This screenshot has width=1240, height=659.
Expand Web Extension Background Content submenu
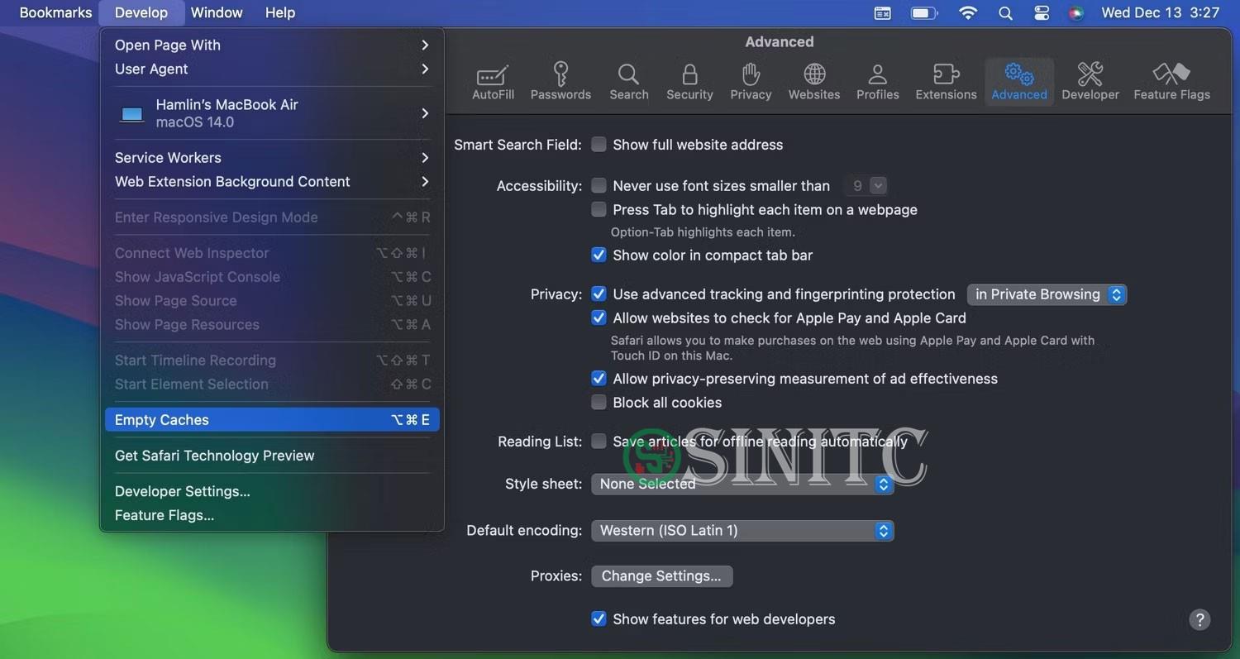[x=272, y=181]
